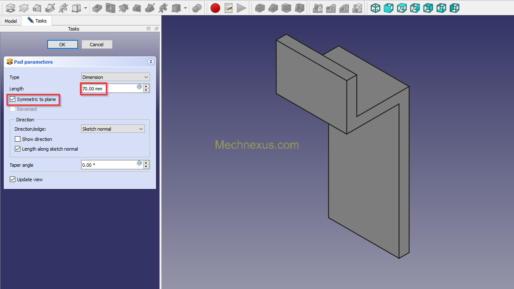Increase Length with up stepper arrow
Image resolution: width=514 pixels, height=289 pixels.
tap(146, 86)
